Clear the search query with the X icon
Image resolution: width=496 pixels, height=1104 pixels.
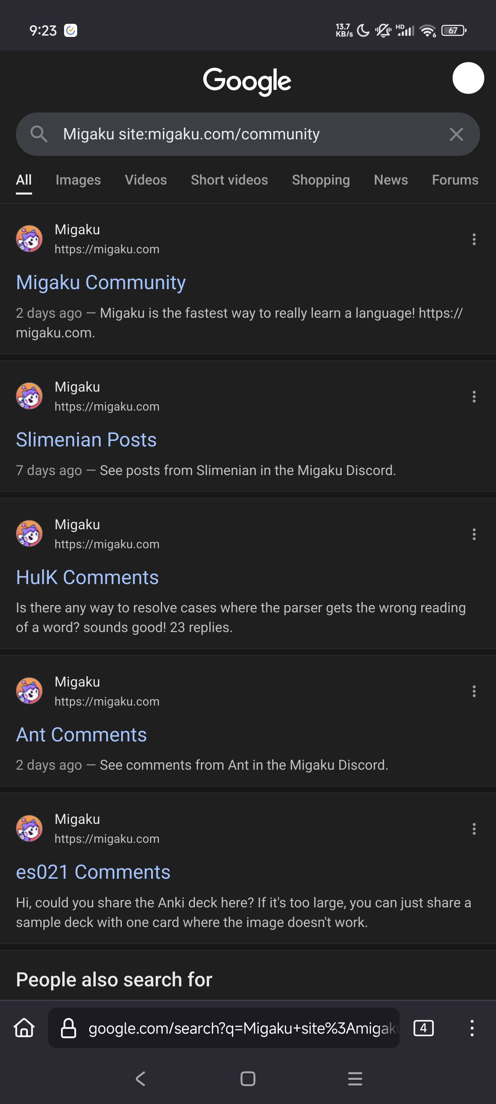pos(456,134)
